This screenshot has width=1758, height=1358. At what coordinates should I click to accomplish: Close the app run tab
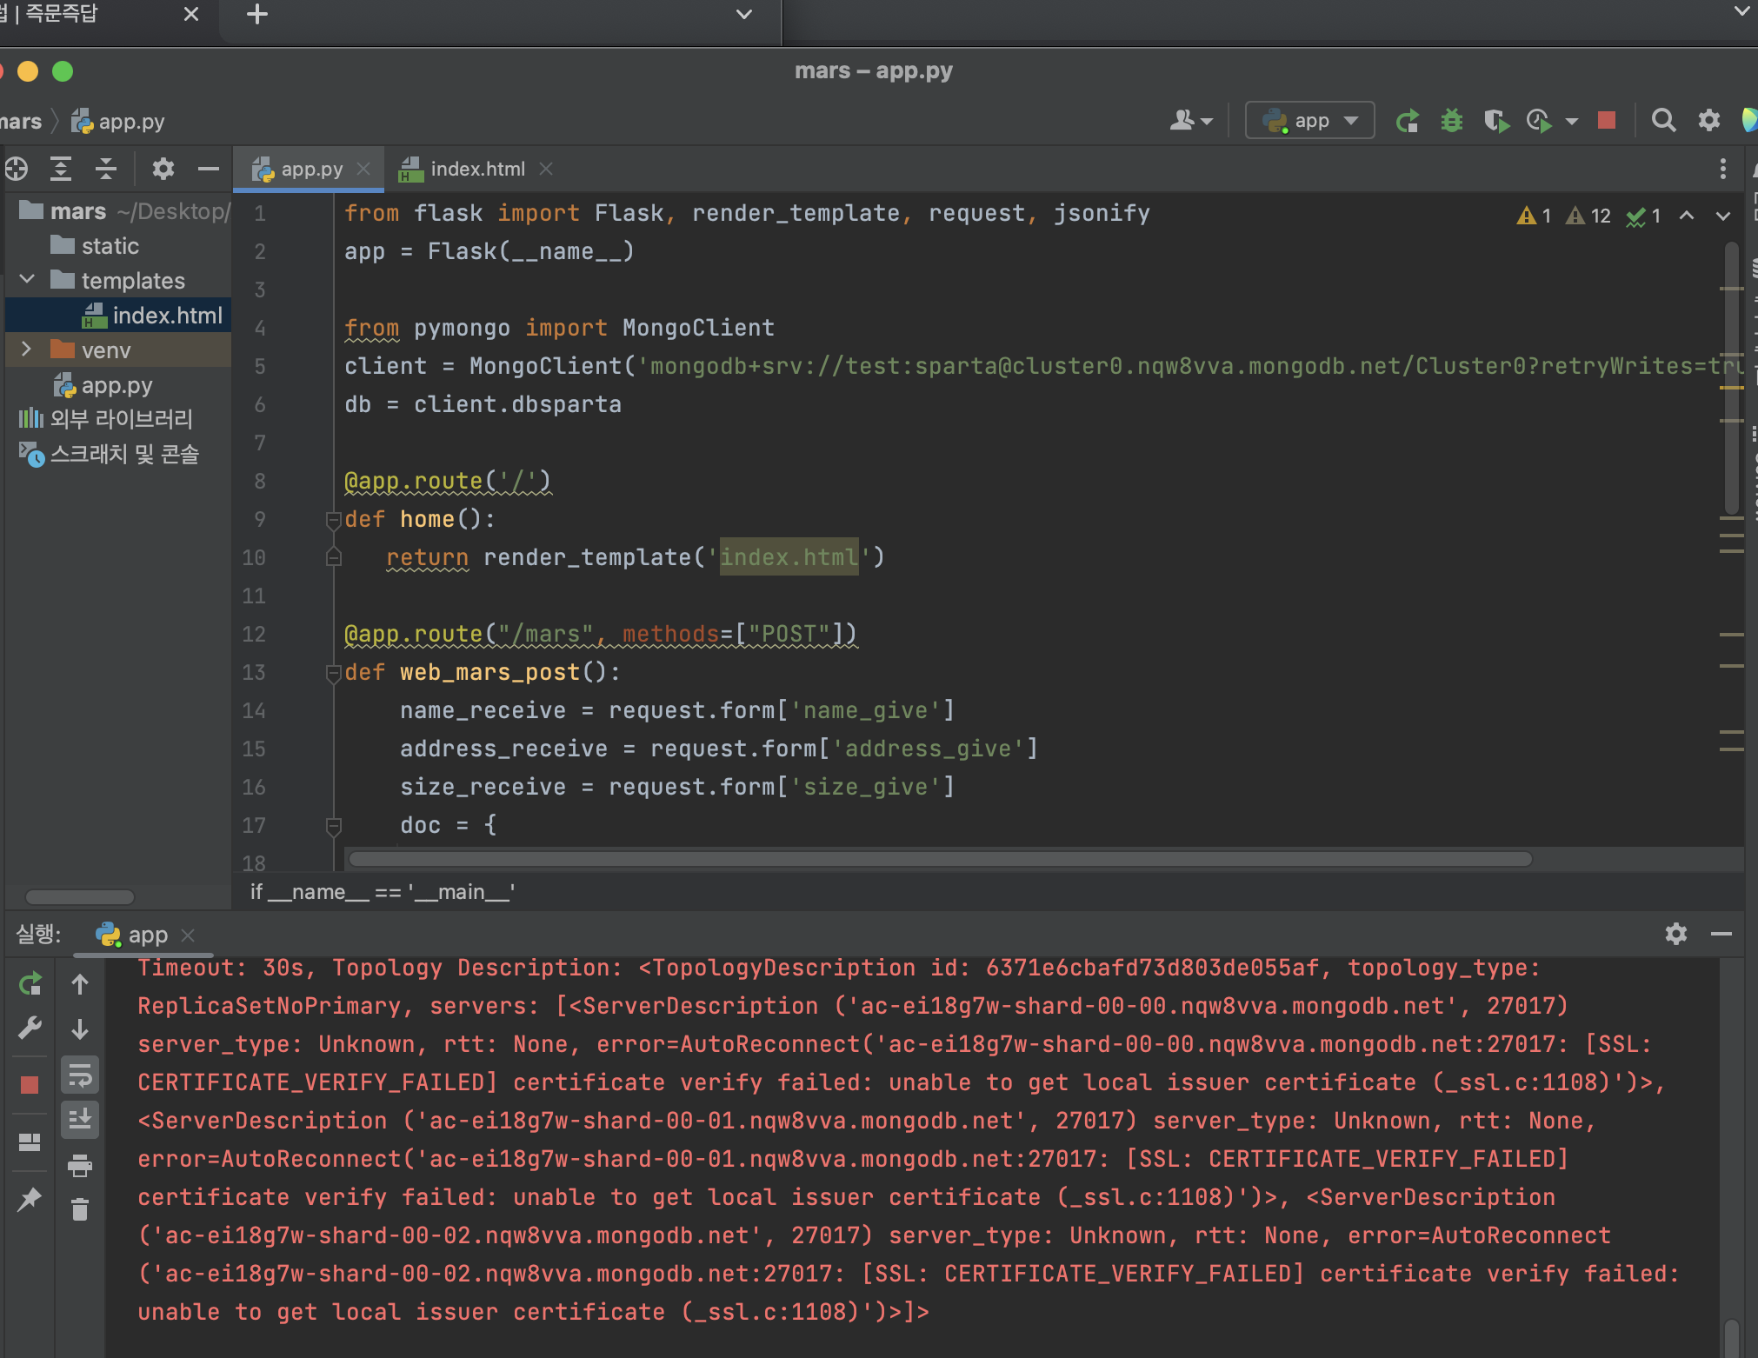tap(188, 935)
